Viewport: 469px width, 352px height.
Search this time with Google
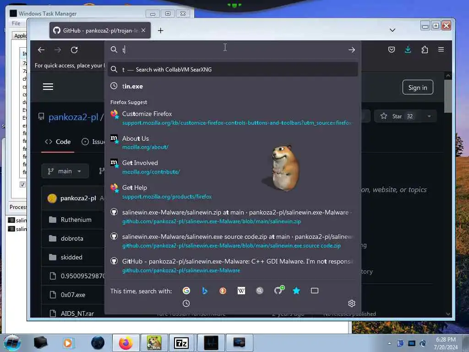186,291
